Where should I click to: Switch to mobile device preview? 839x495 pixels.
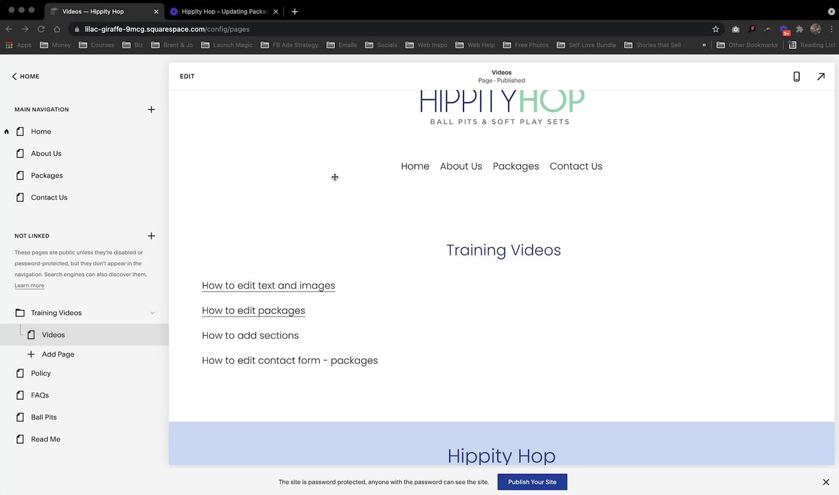coord(796,77)
